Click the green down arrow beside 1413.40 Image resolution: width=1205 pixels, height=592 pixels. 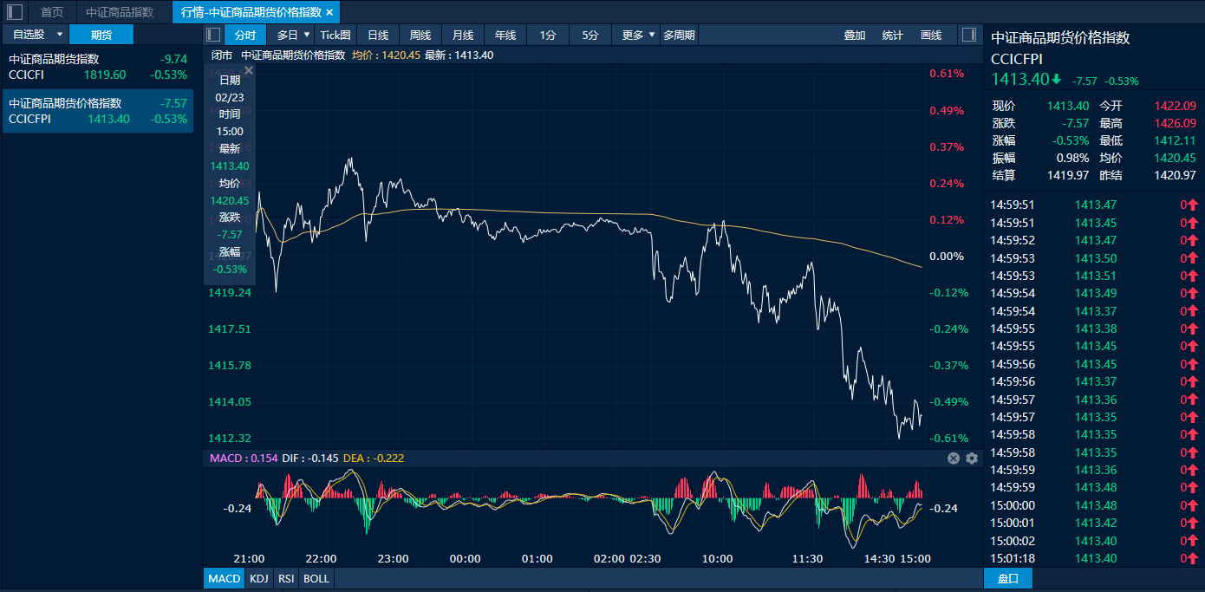click(1056, 80)
